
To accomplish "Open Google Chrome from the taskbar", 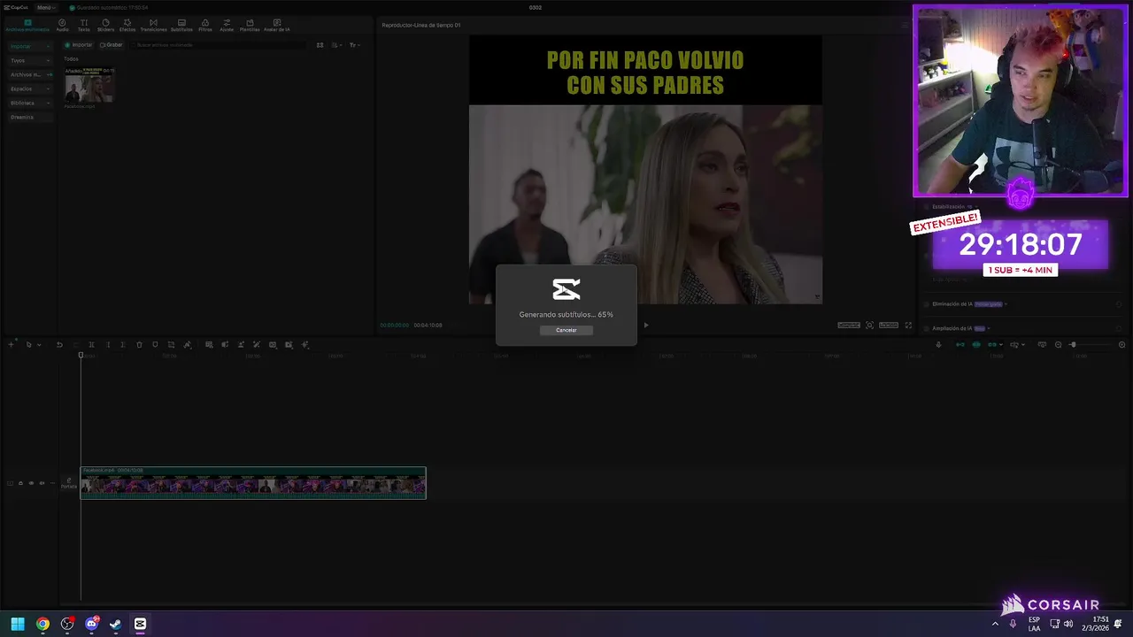I will pos(42,624).
